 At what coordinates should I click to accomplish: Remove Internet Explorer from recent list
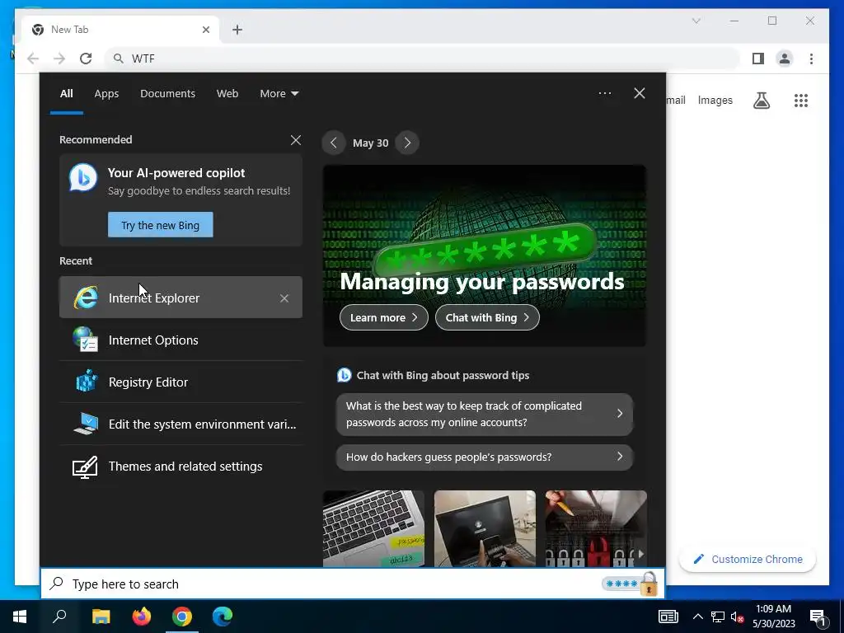[x=284, y=298]
